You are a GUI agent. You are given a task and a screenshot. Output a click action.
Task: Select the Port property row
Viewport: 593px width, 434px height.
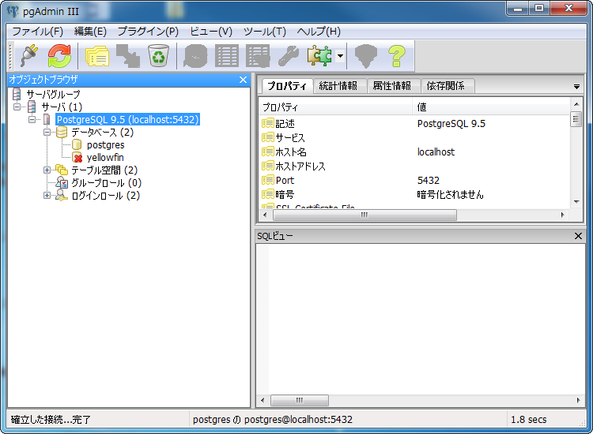[414, 181]
